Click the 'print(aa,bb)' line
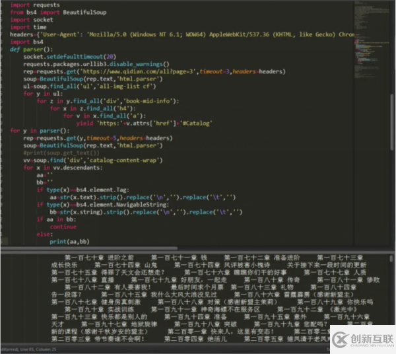Viewport: 396px width, 354px height. (70, 242)
